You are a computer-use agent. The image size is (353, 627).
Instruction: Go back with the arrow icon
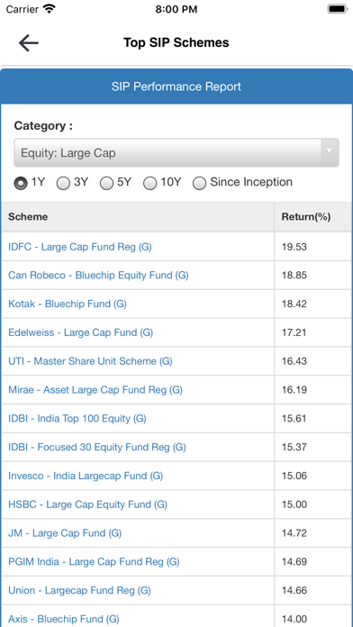pyautogui.click(x=29, y=42)
